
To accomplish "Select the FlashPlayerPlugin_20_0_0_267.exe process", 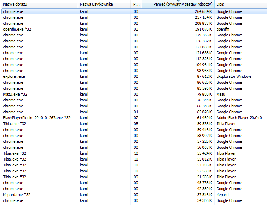I will point(37,118).
